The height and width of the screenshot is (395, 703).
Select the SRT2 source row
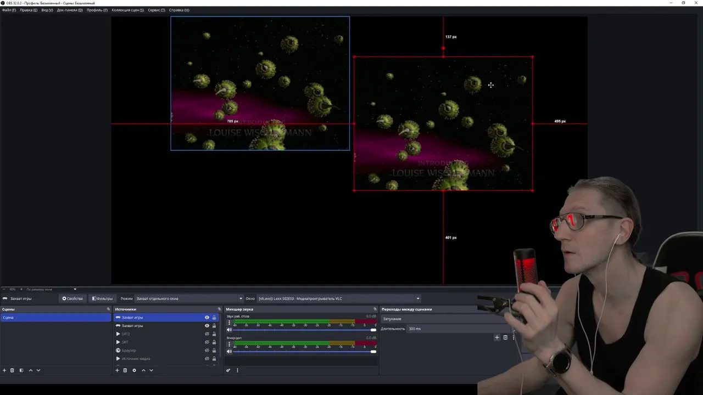click(166, 334)
